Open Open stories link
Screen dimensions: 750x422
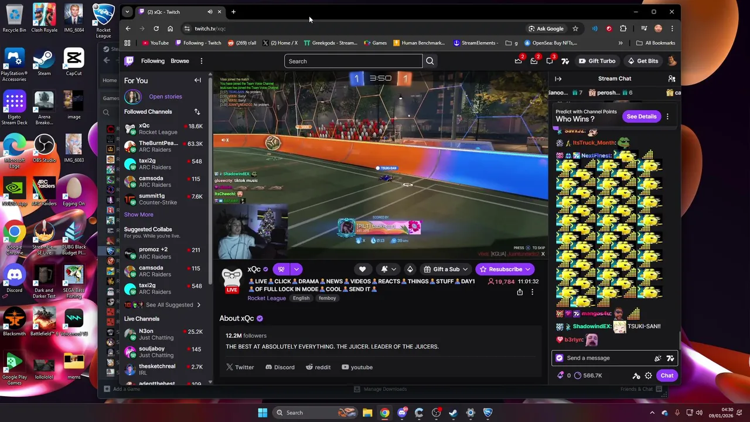pos(165,97)
